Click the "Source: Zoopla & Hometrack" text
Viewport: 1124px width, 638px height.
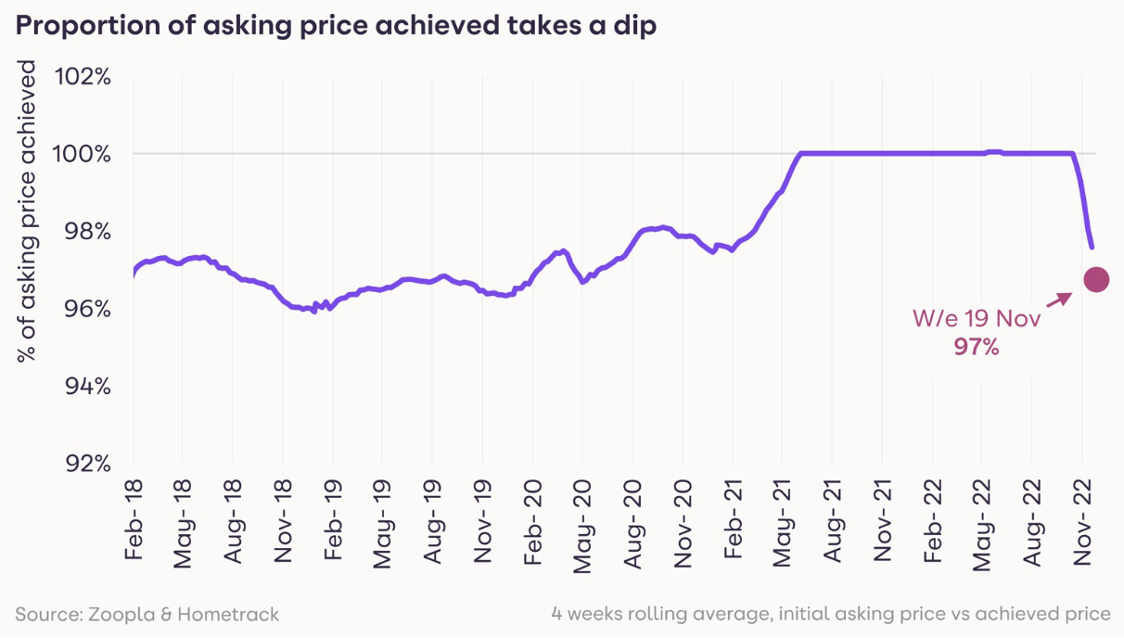coord(147,614)
